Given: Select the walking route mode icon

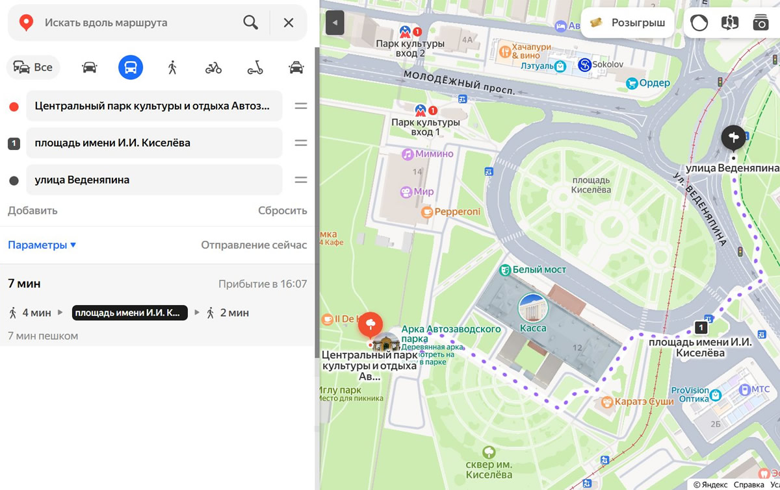Looking at the screenshot, I should coord(172,67).
